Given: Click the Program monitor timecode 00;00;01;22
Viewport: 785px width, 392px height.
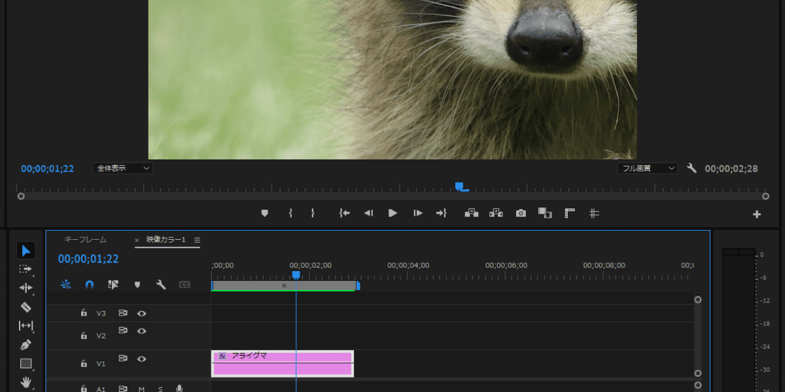Looking at the screenshot, I should (47, 169).
